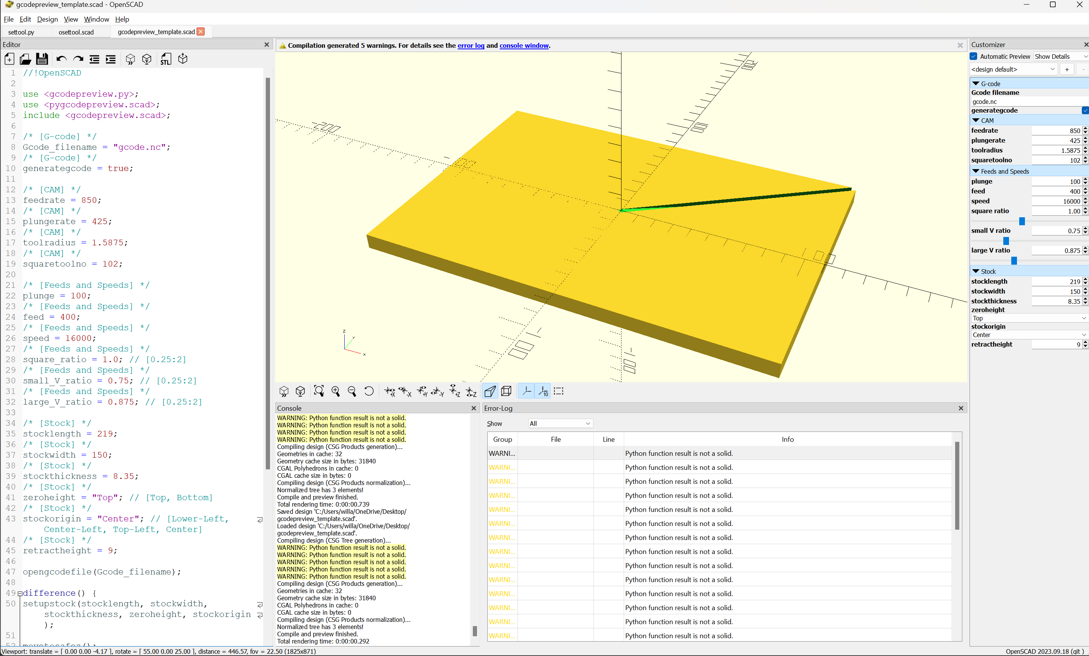This screenshot has width=1089, height=656.
Task: Click the Export as STL icon
Action: [x=166, y=59]
